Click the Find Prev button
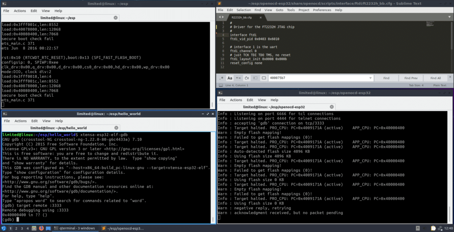454x232 pixels. tap(411, 78)
